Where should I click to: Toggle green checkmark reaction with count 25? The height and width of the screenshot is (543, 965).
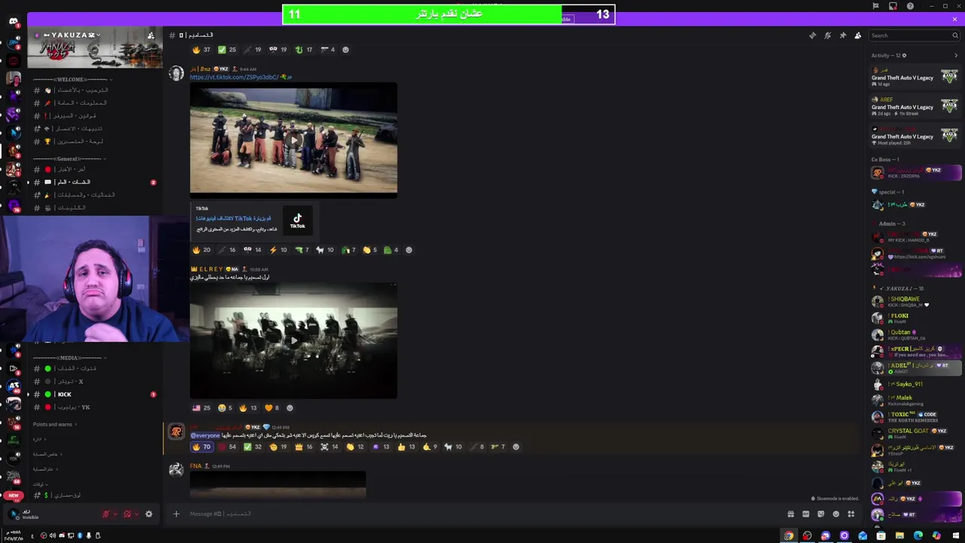pyautogui.click(x=227, y=50)
